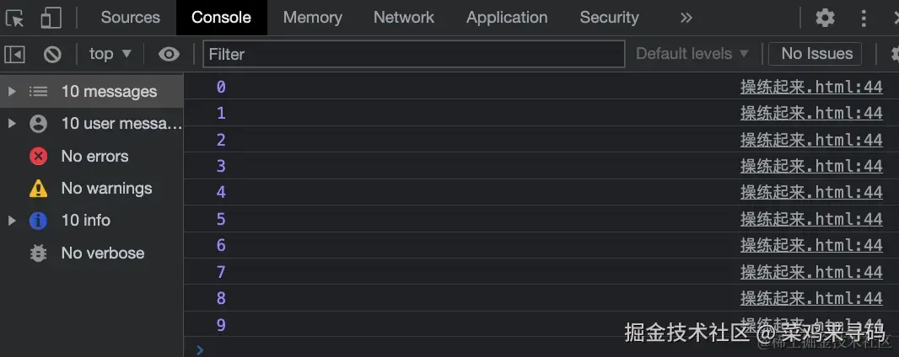Clear console with the ban icon
Viewport: 899px width, 357px height.
[x=52, y=54]
